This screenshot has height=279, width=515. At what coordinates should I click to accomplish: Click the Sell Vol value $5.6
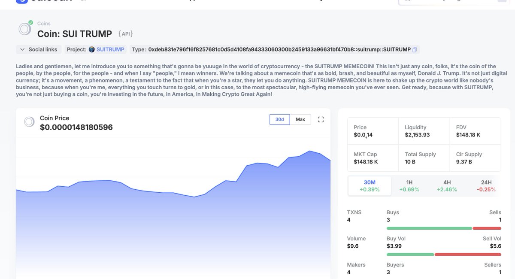tap(495, 246)
